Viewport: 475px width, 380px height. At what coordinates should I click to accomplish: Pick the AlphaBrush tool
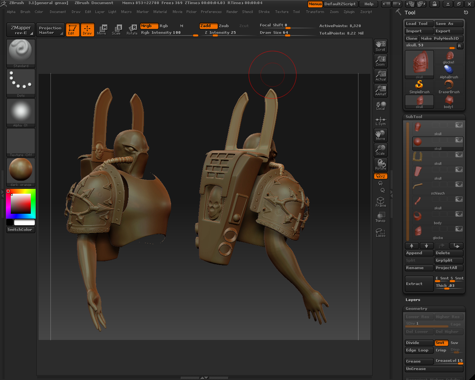pos(449,72)
